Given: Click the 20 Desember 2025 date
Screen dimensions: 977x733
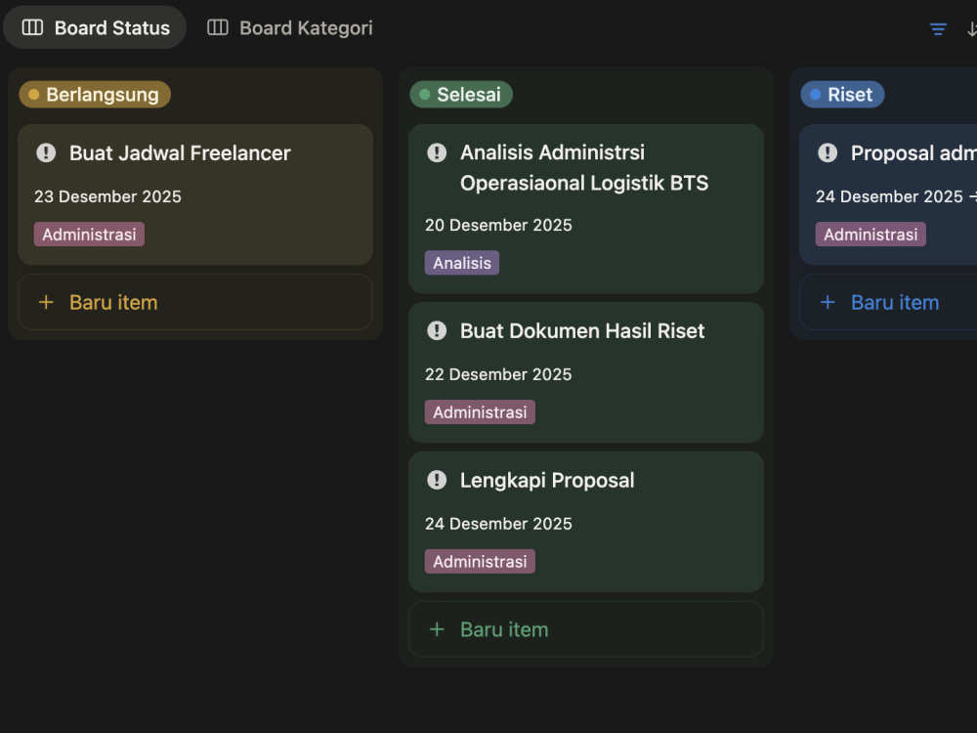Looking at the screenshot, I should [498, 225].
